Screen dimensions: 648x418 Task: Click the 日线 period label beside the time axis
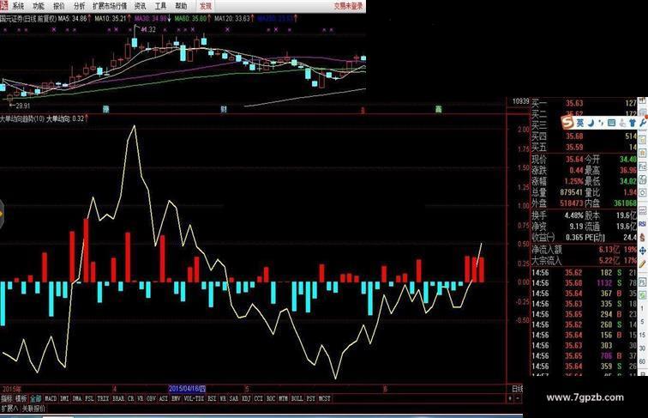click(518, 389)
